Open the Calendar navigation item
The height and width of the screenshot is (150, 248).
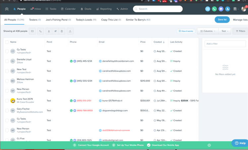pyautogui.click(x=68, y=9)
